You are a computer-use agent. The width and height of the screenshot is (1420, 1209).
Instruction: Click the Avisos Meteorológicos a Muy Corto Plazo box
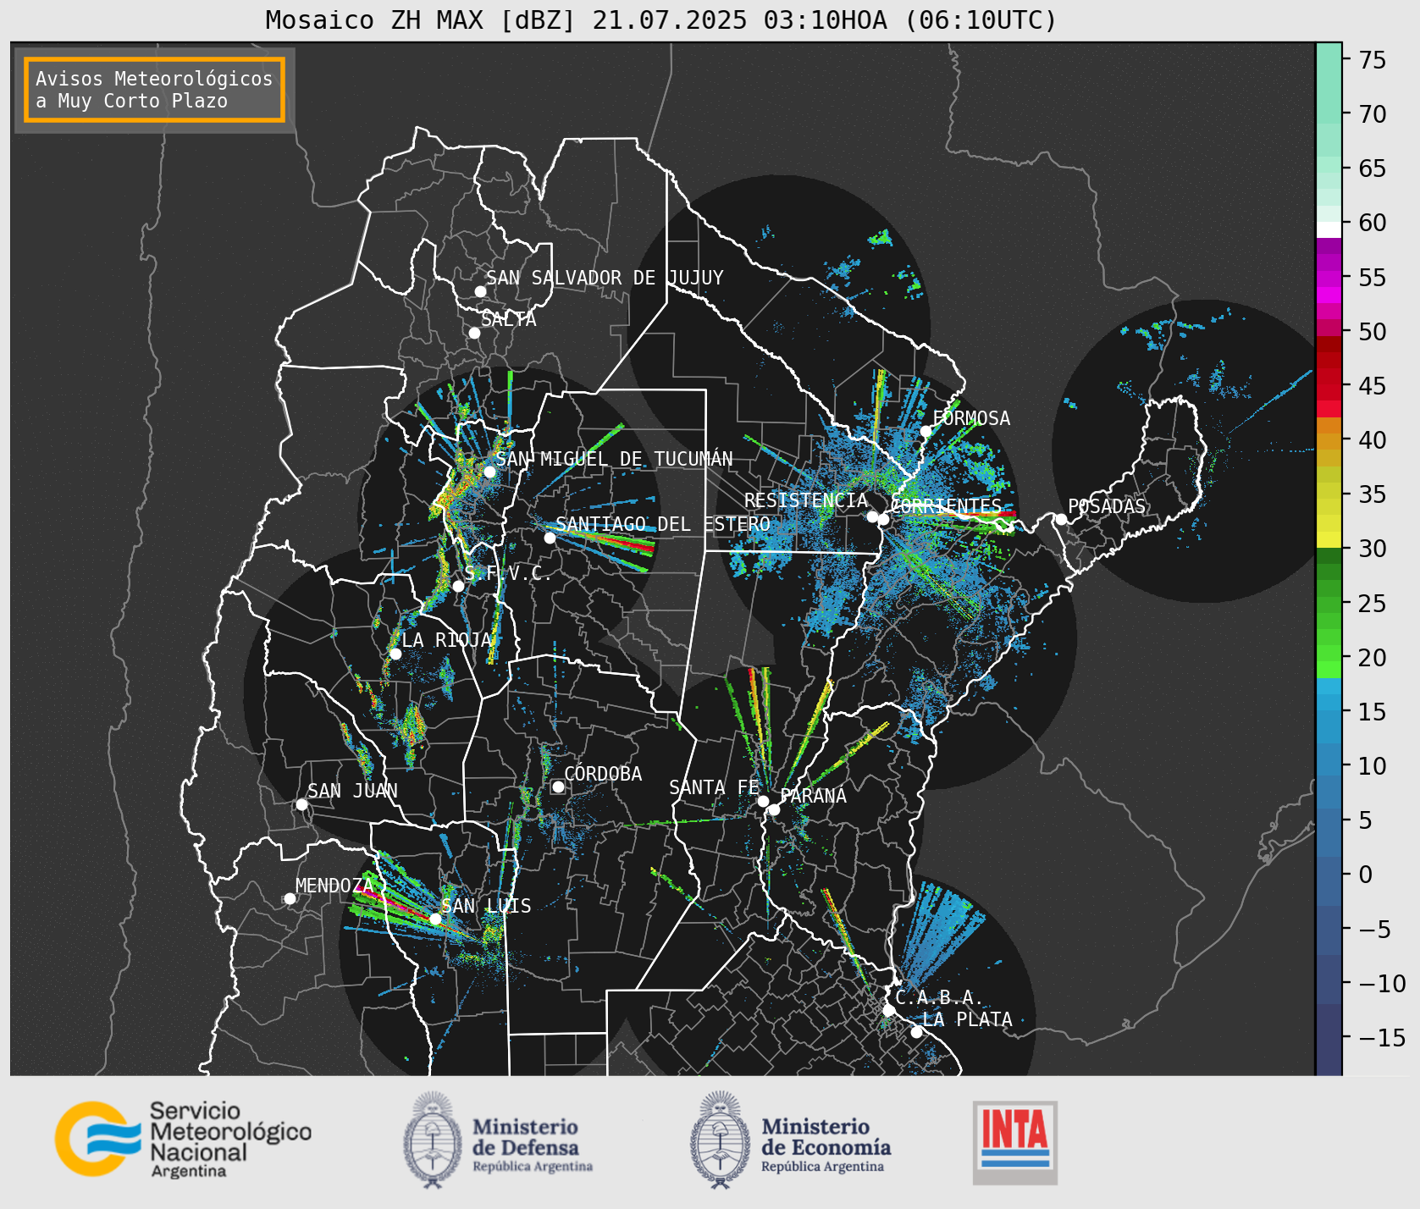(154, 90)
